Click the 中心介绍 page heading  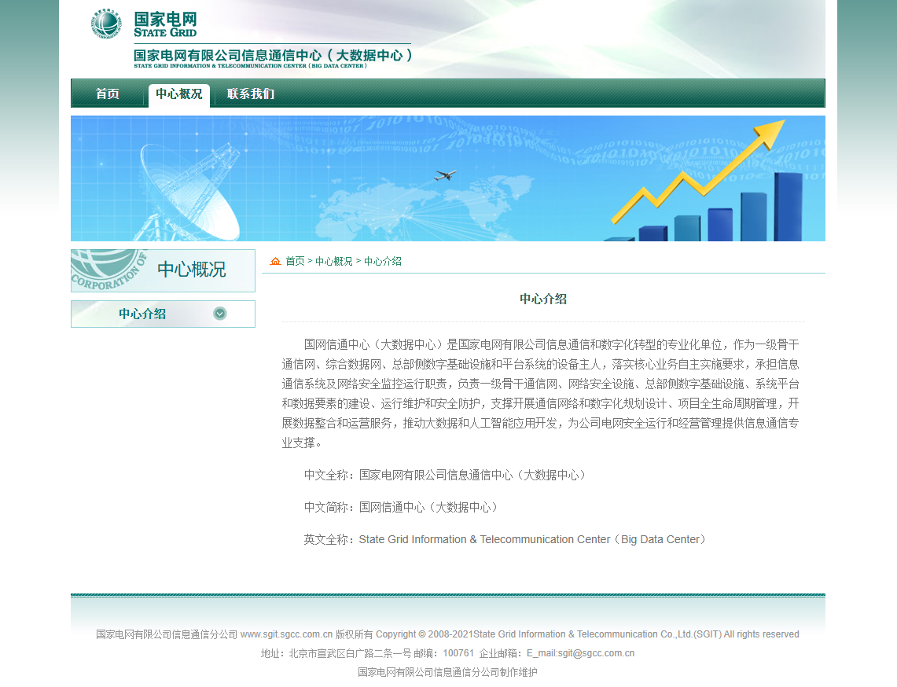click(543, 299)
